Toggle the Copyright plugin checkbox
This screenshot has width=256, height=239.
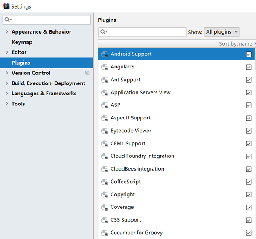pos(249,195)
